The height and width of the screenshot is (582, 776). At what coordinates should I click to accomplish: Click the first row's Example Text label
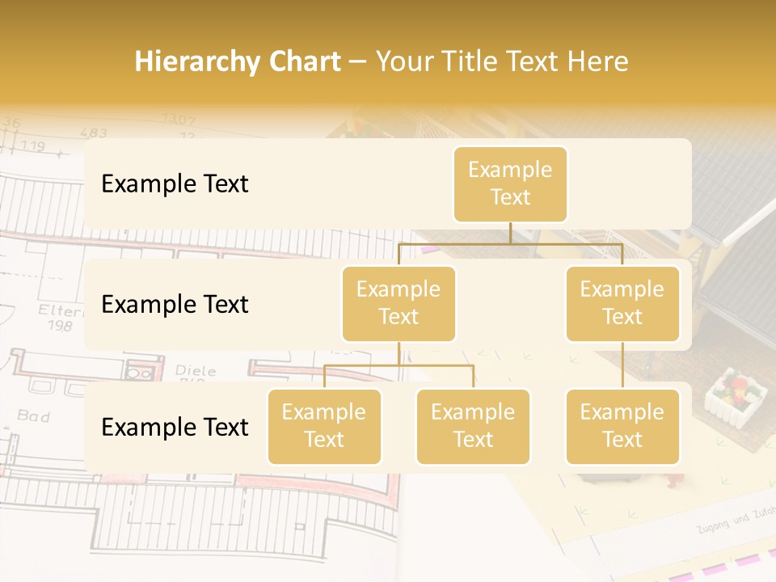coord(175,183)
